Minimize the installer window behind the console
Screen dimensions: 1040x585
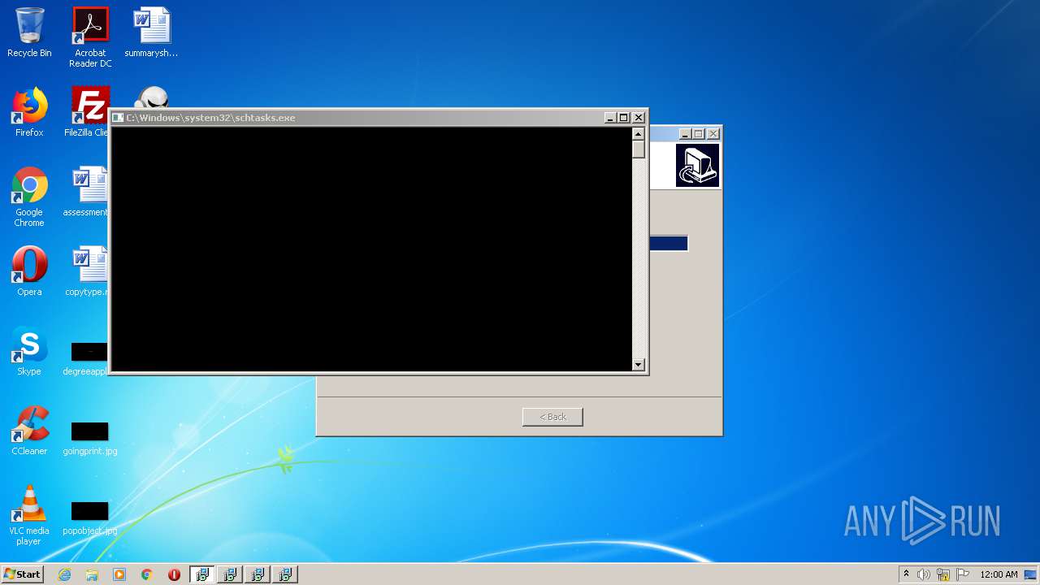[685, 134]
